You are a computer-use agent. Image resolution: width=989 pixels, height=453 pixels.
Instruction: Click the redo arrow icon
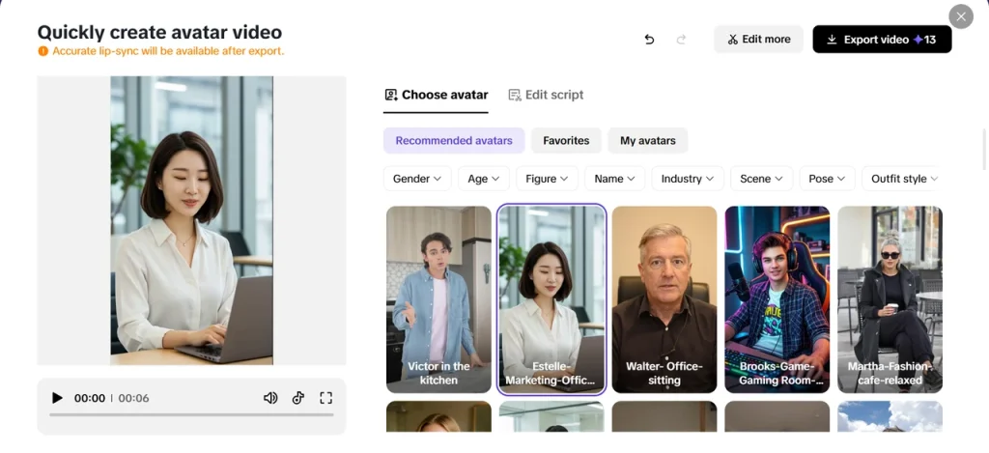(x=682, y=40)
